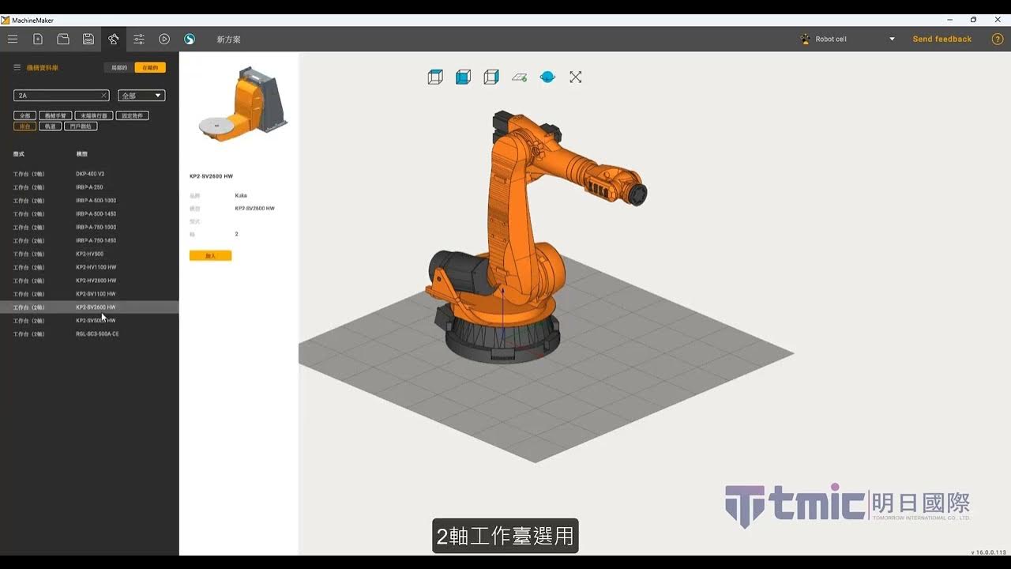Enable the 軌道 filter chip
This screenshot has width=1011, height=569.
[50, 126]
